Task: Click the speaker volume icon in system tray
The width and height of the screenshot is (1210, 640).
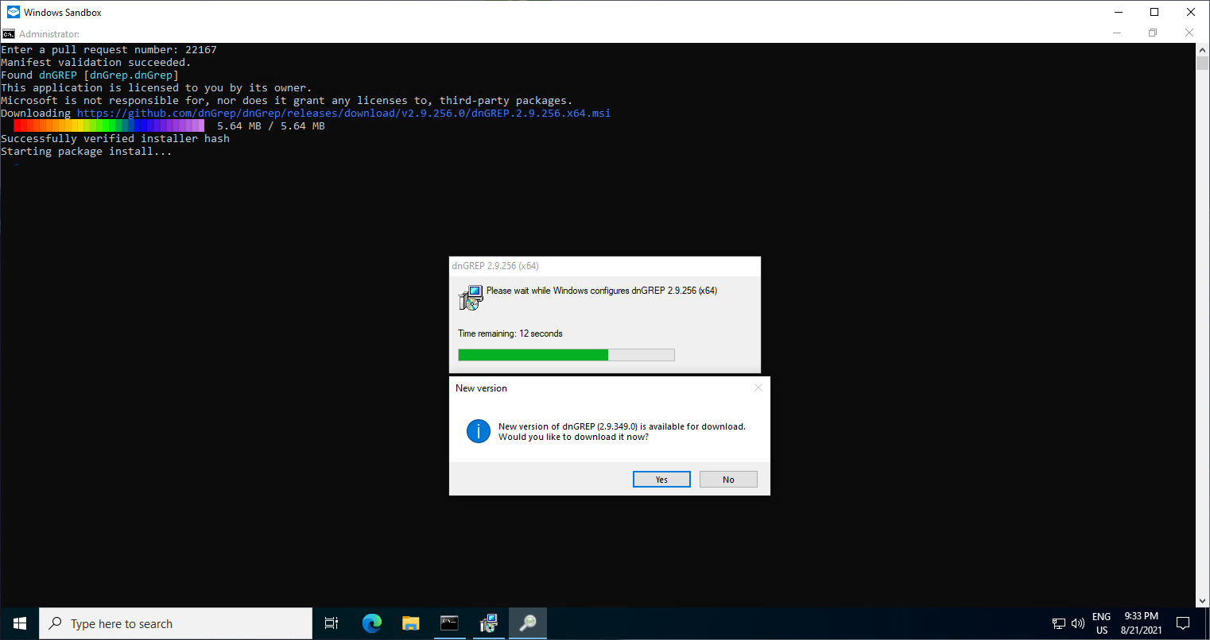Action: tap(1078, 623)
